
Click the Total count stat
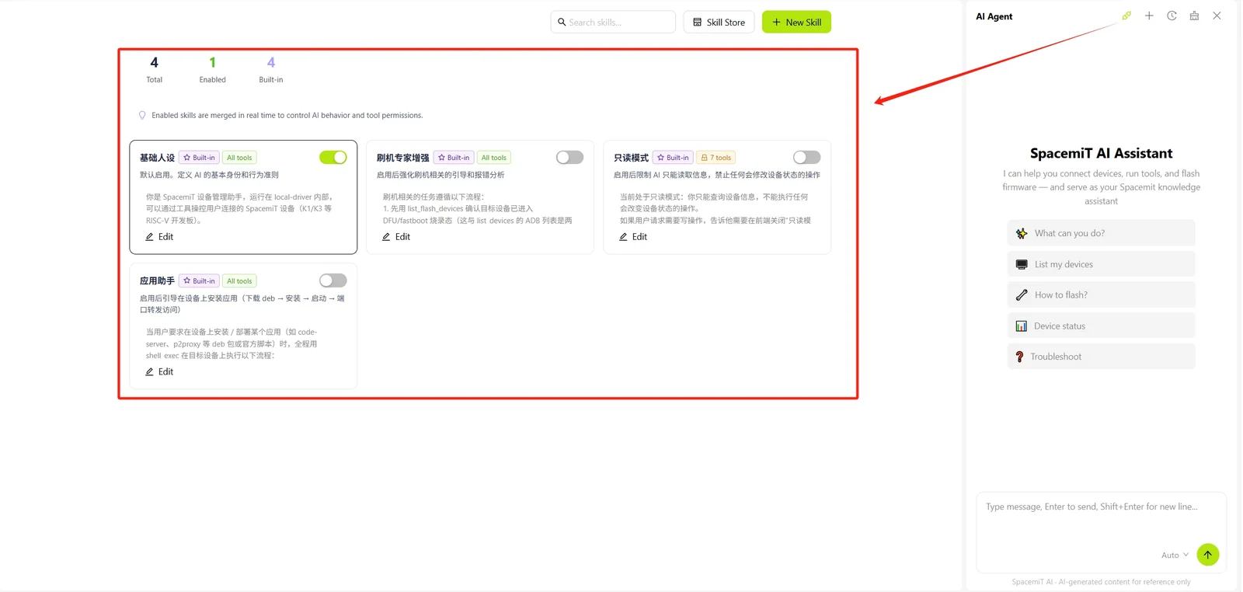tap(155, 69)
